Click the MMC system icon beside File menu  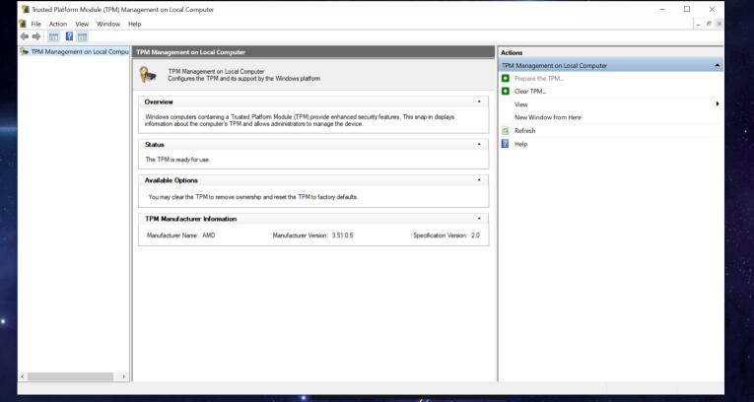tap(22, 24)
